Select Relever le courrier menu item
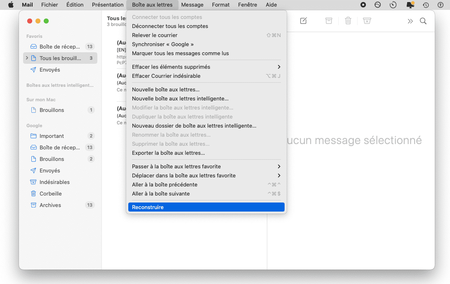Viewport: 450px width, 284px height. [x=155, y=35]
